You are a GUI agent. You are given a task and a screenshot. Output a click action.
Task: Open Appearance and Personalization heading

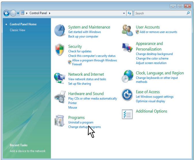[149, 46]
